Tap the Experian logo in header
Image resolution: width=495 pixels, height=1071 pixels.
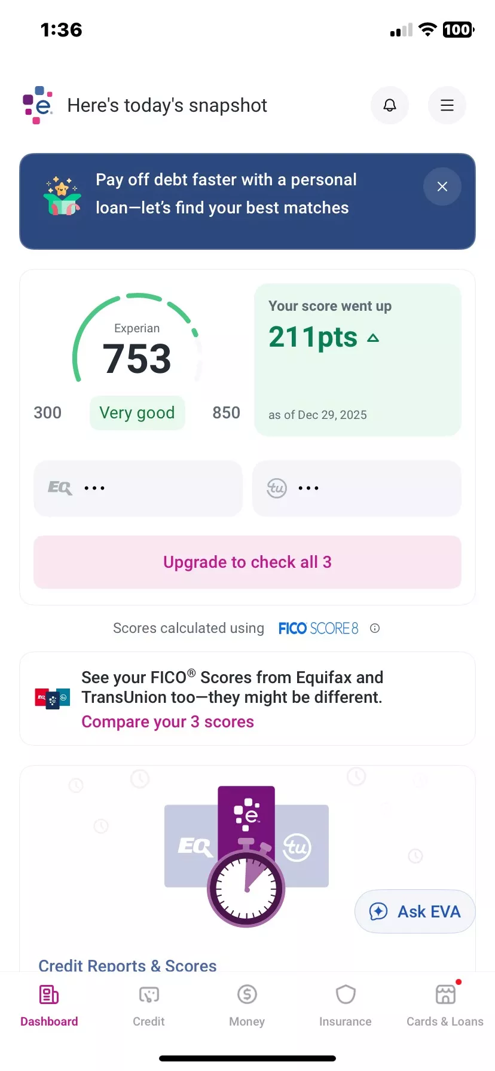click(38, 105)
